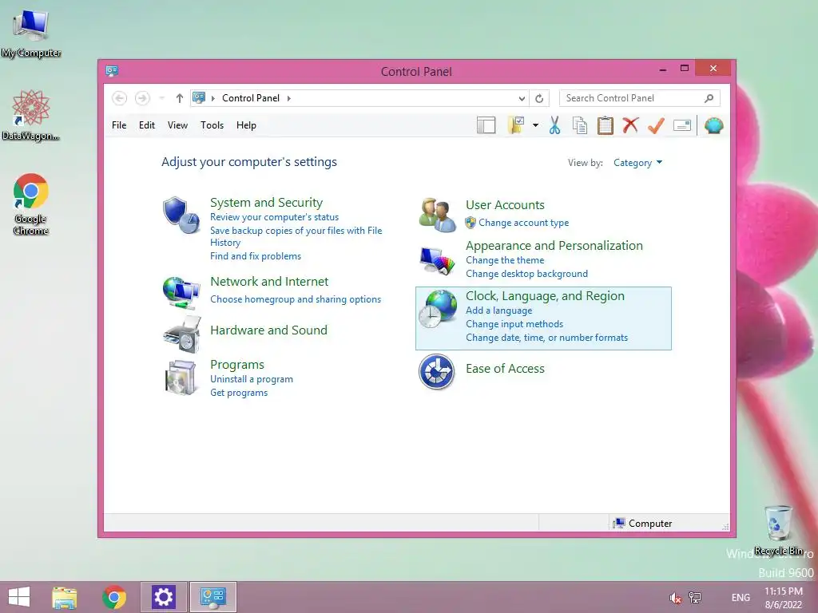Viewport: 818px width, 613px height.
Task: Open the Change the theme link
Action: click(x=505, y=260)
